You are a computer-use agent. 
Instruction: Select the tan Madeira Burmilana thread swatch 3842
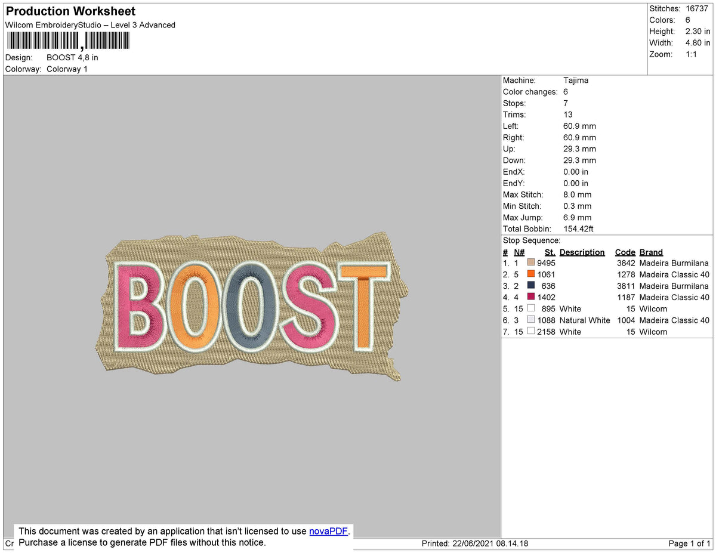[x=530, y=263]
